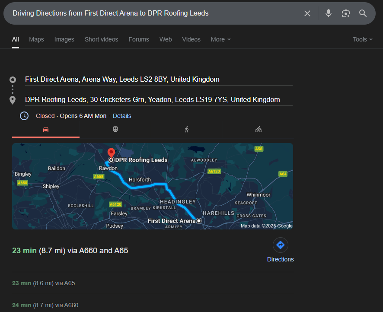
Task: Click the A58 road badge on map
Action: pyautogui.click(x=259, y=149)
